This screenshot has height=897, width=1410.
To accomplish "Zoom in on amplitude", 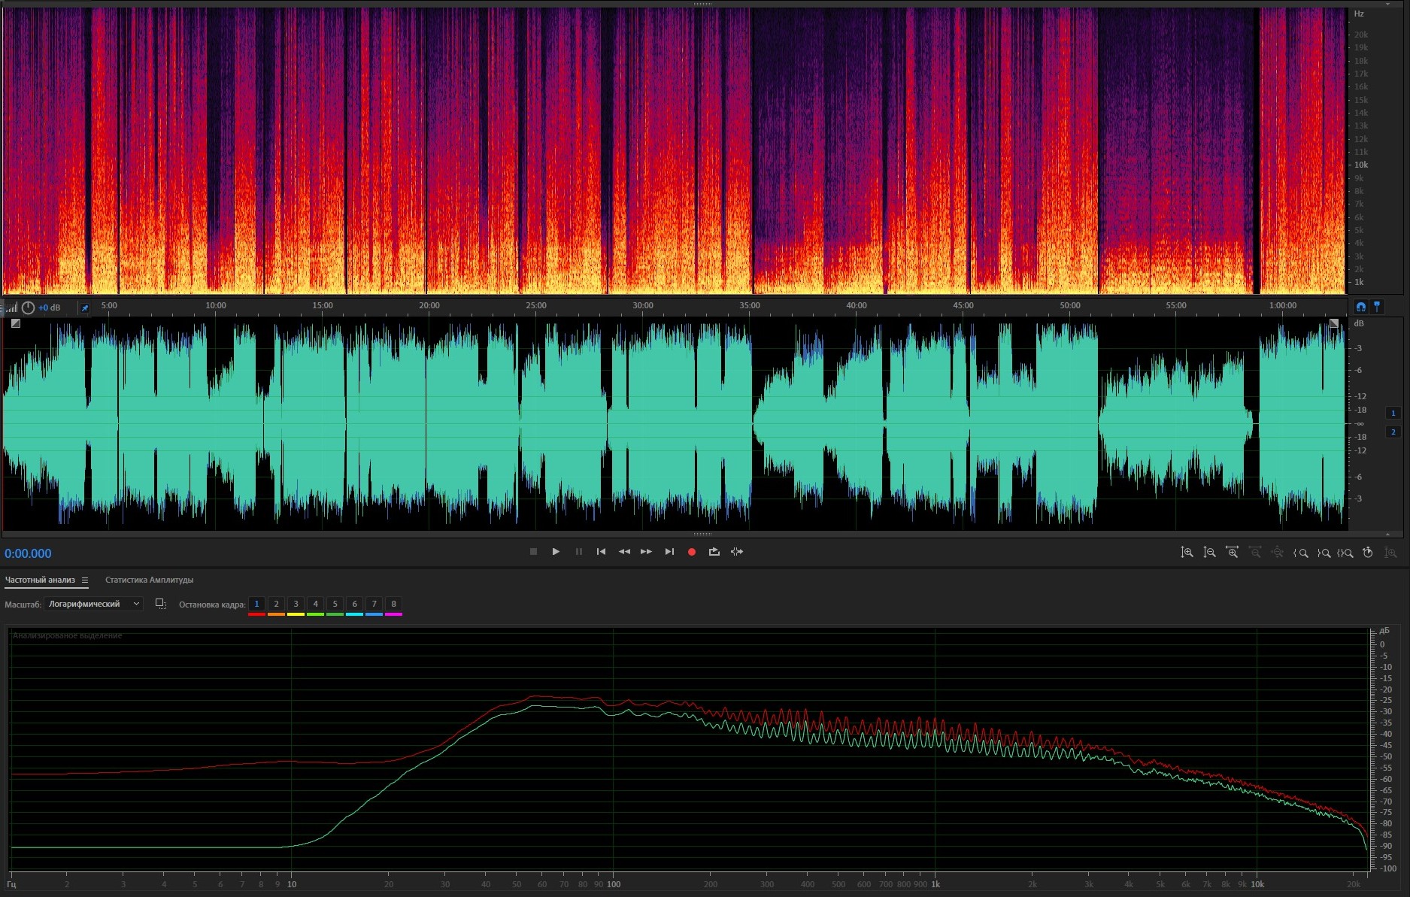I will coord(1187,553).
